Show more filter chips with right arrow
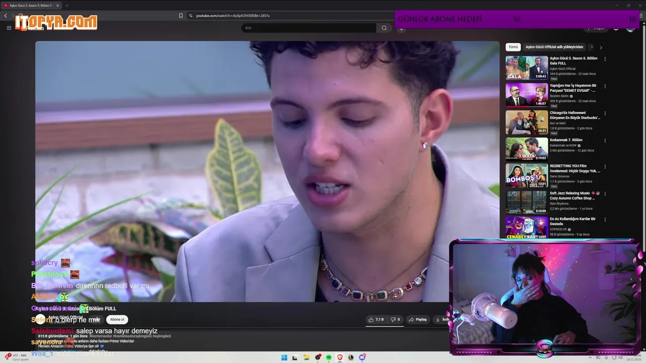Image resolution: width=646 pixels, height=363 pixels. click(601, 47)
